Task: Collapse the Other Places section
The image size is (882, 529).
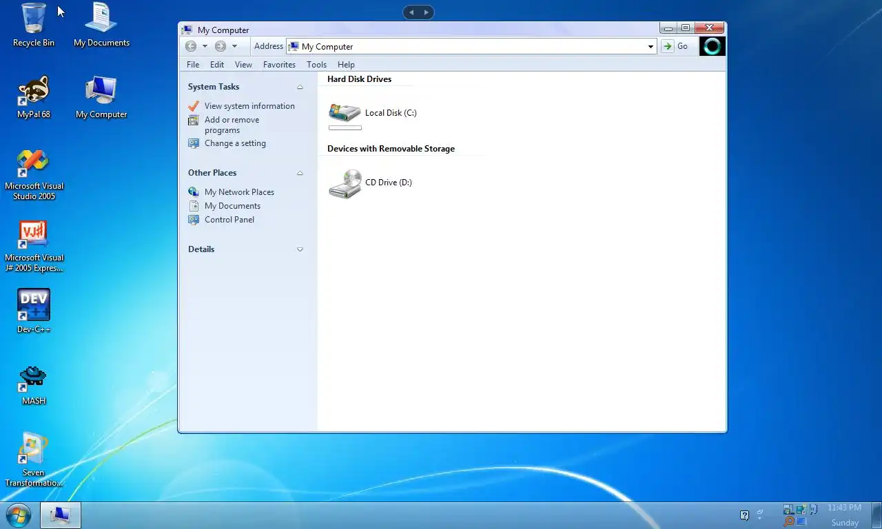Action: [x=300, y=173]
